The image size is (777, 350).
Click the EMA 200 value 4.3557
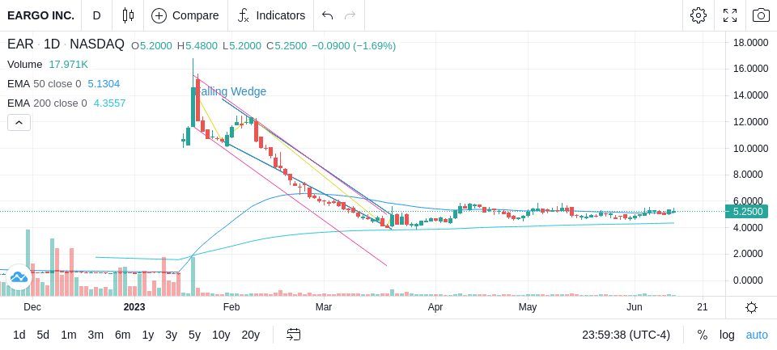click(x=109, y=103)
